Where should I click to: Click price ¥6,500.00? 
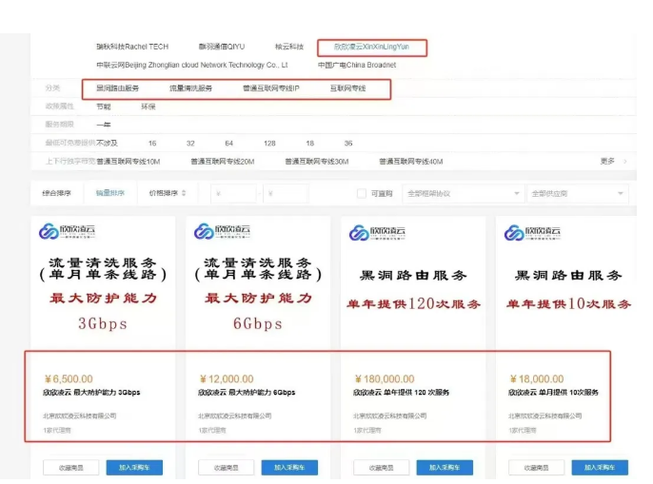coord(69,379)
